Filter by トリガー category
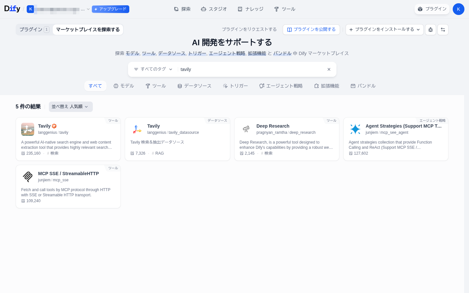 [x=235, y=86]
